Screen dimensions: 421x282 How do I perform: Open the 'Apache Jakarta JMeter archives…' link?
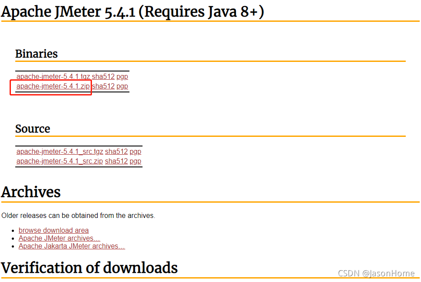[71, 246]
